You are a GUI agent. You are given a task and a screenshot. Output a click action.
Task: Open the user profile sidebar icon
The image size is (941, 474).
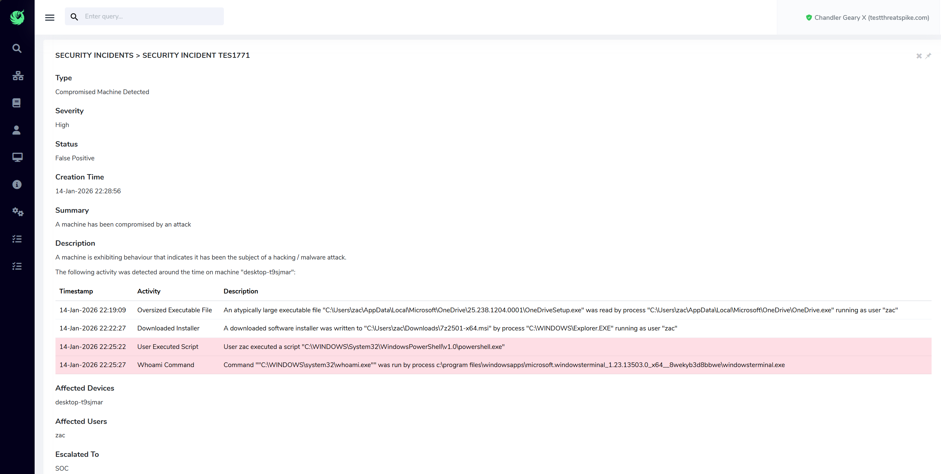16,130
